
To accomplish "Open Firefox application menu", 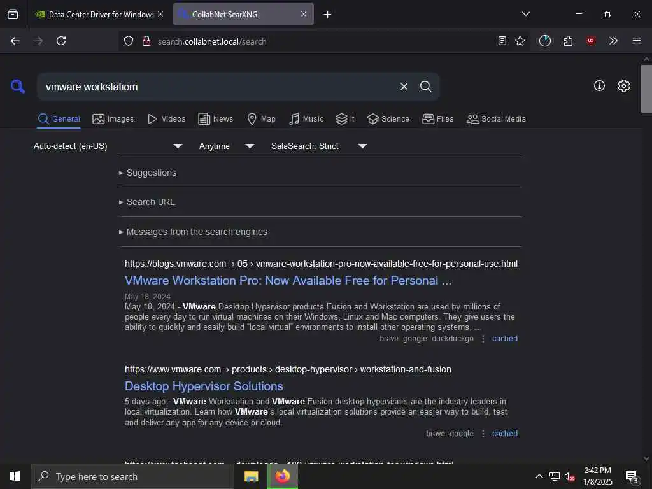I will point(637,41).
